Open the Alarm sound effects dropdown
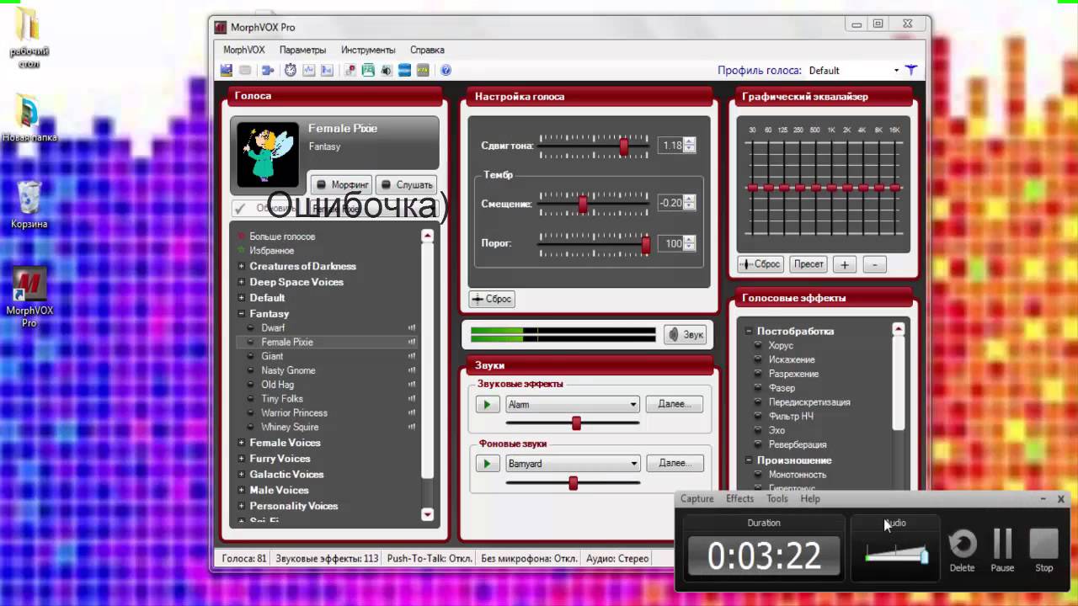 click(632, 405)
